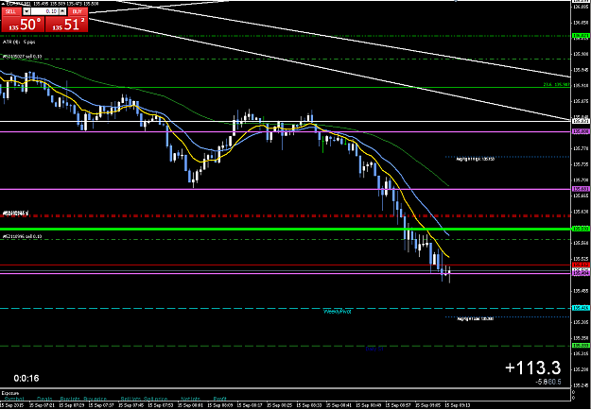
Task: Click the red BUY button
Action: tap(78, 11)
